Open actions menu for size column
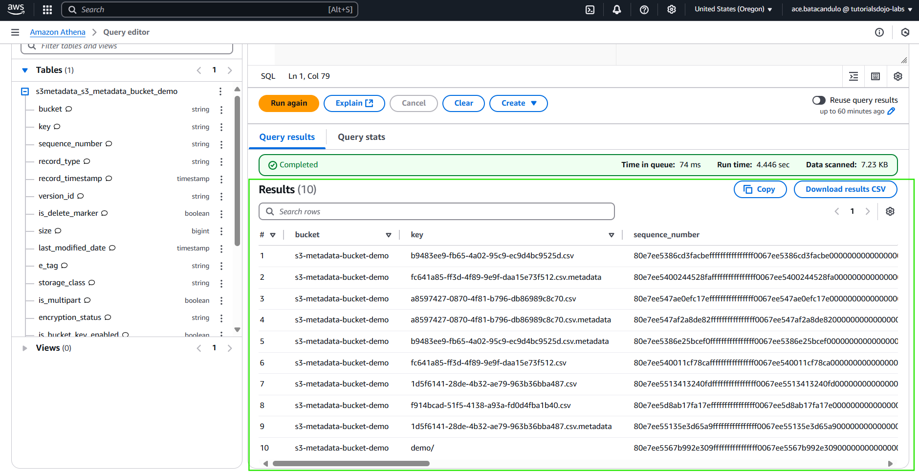 (x=221, y=231)
